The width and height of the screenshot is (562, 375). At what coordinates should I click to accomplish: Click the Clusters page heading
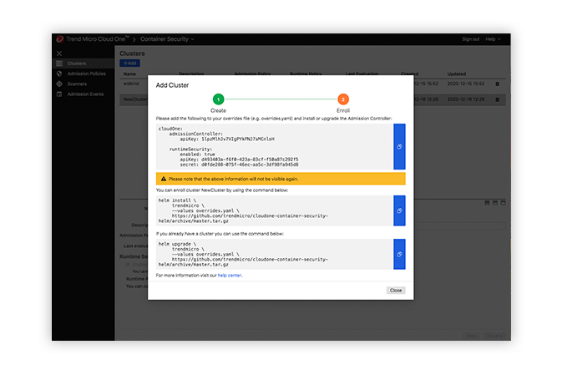[132, 53]
